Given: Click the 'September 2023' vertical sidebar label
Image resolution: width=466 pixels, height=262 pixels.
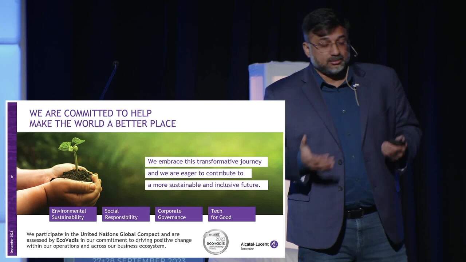Looking at the screenshot, I should coord(12,242).
